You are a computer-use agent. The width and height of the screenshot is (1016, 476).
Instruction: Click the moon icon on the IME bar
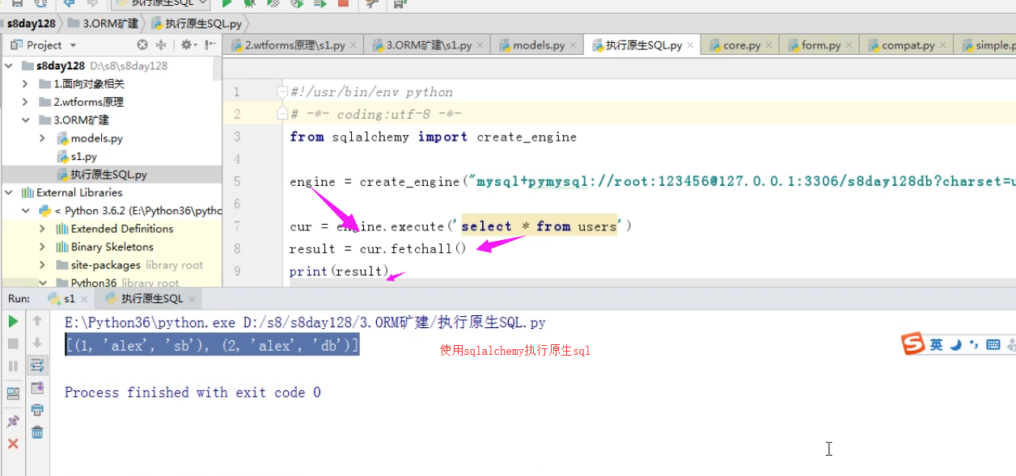955,344
